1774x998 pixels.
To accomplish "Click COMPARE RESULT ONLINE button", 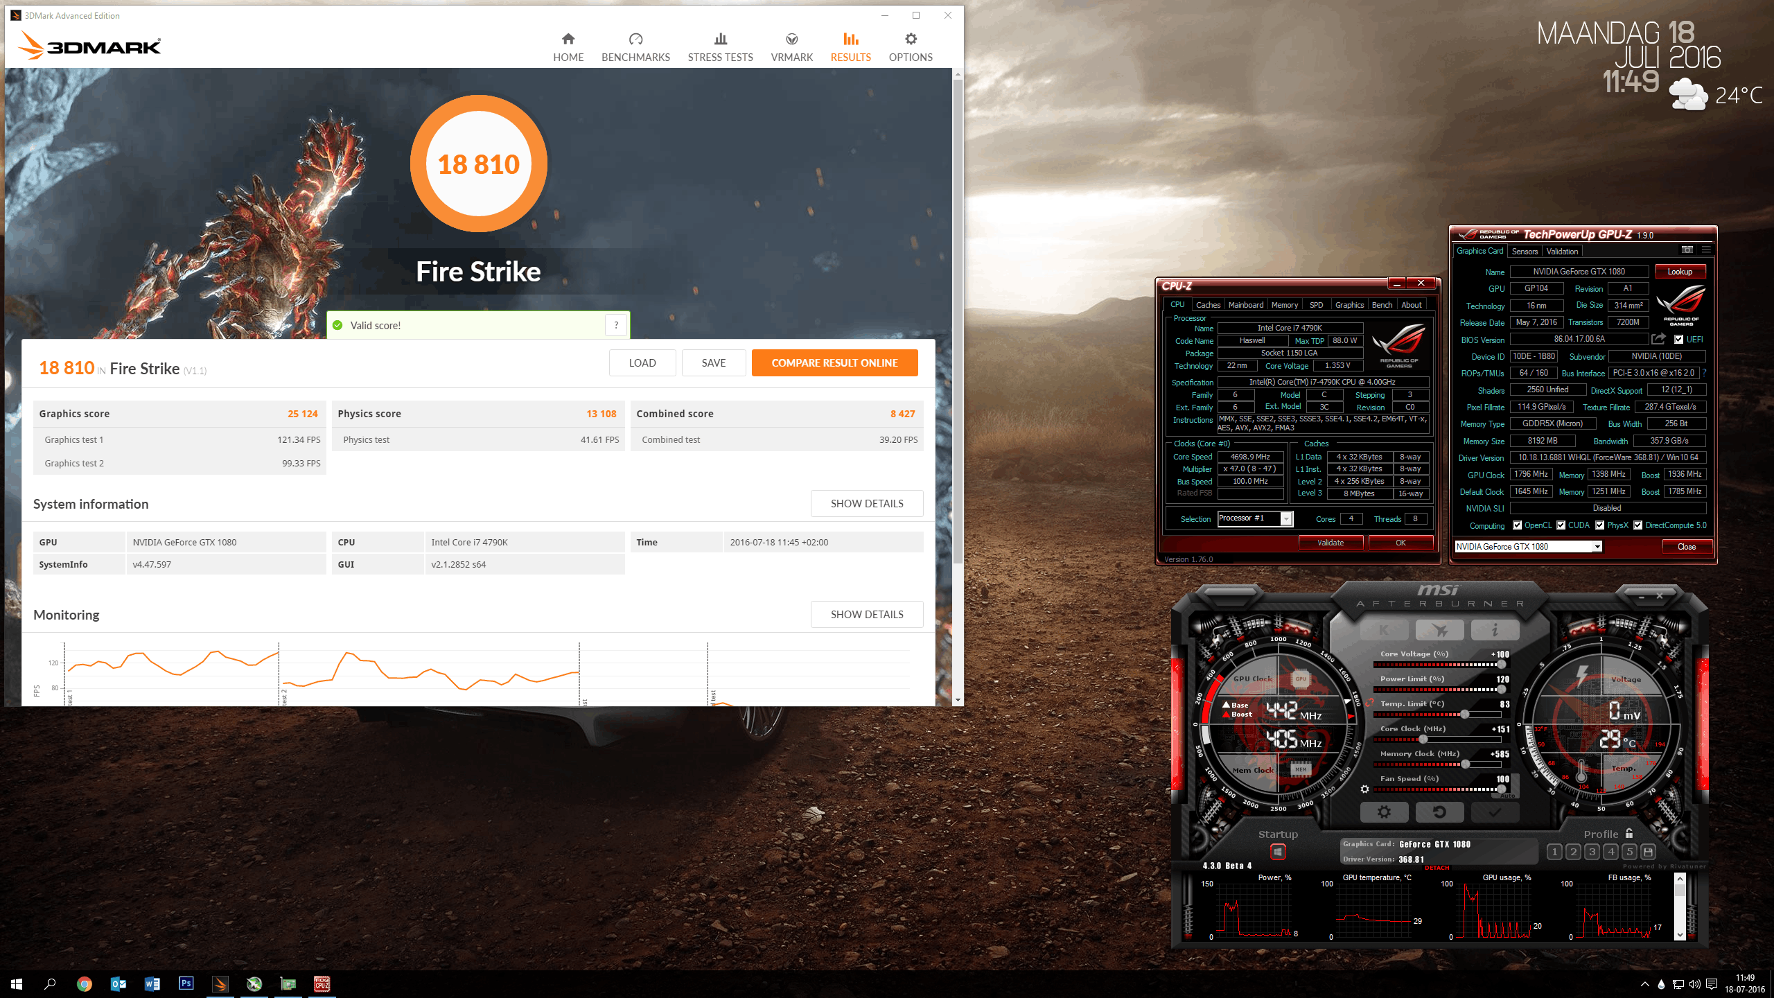I will pyautogui.click(x=834, y=362).
